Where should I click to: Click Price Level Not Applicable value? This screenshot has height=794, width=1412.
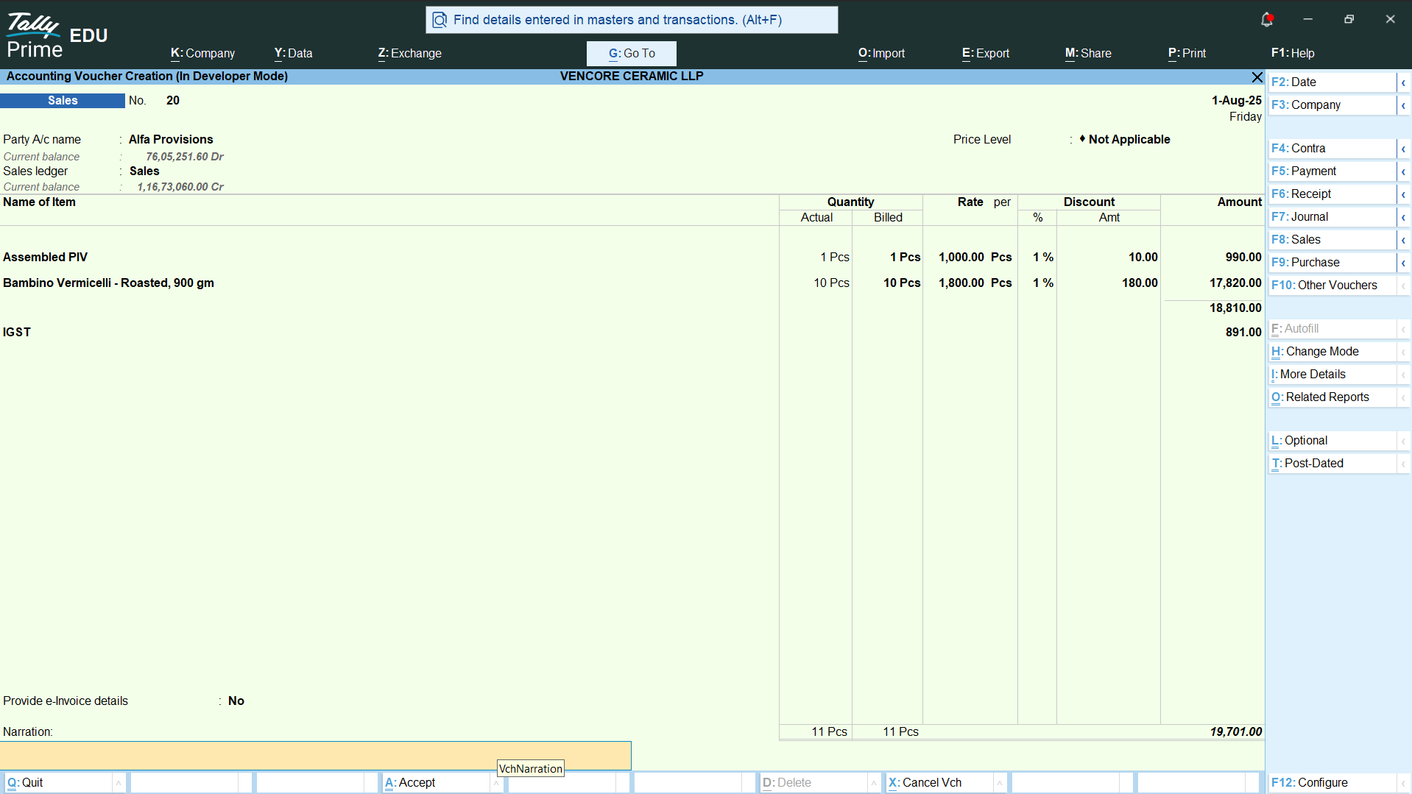pos(1129,140)
